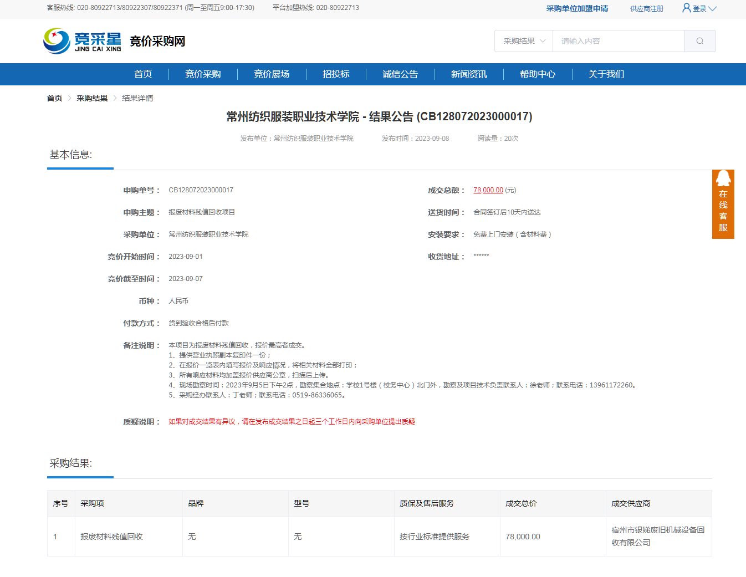Click the Jing Cai Xing logo
Image resolution: width=746 pixels, height=577 pixels.
click(82, 41)
